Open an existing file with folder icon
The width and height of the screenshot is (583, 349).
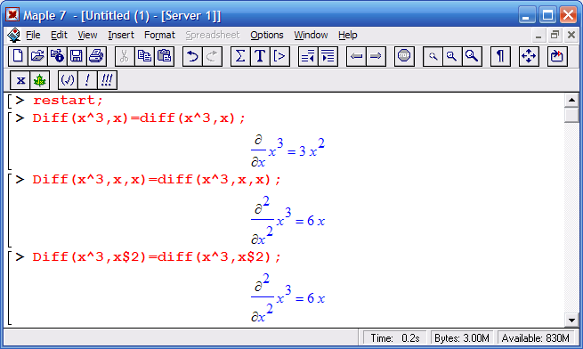37,57
